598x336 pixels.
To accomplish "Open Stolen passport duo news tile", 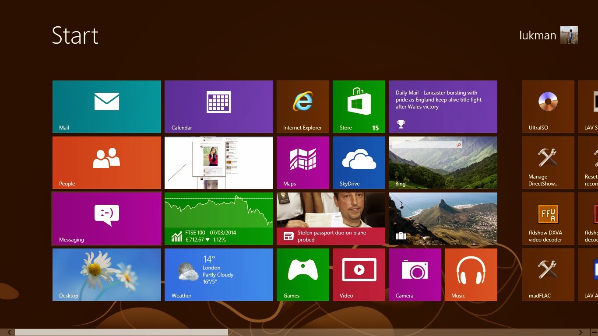I will (x=331, y=219).
